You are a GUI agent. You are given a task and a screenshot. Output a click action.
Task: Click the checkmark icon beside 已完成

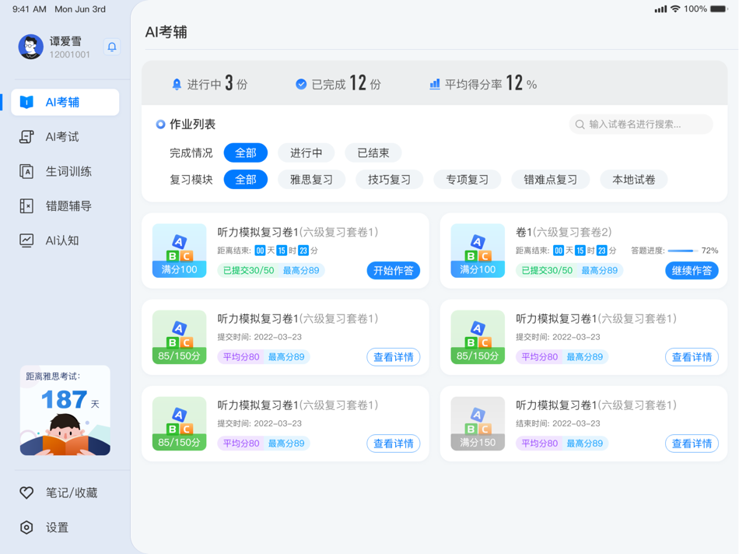click(x=301, y=84)
